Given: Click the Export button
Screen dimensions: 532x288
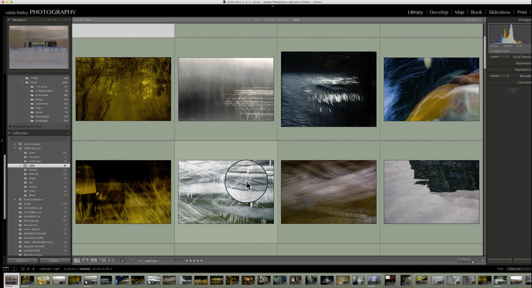Looking at the screenshot, I should click(55, 260).
